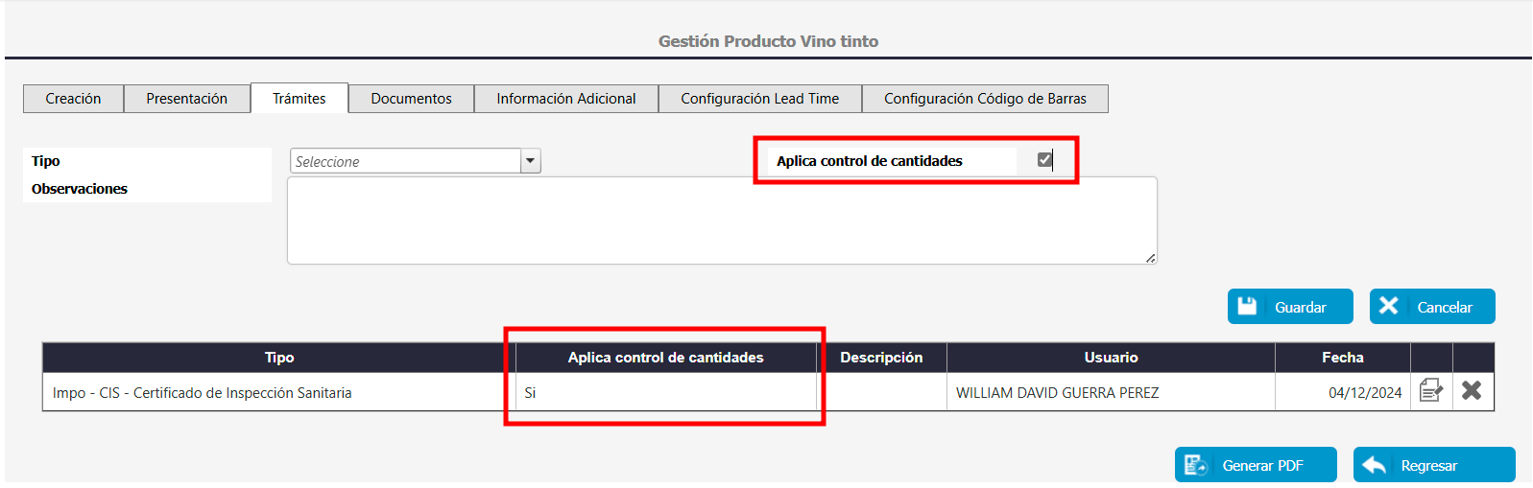
Task: Open the Información Adicional tab
Action: pos(565,99)
